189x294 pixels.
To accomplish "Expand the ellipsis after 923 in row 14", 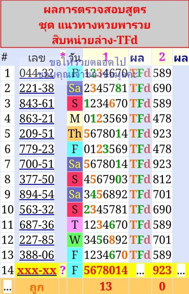I will pos(181,270).
